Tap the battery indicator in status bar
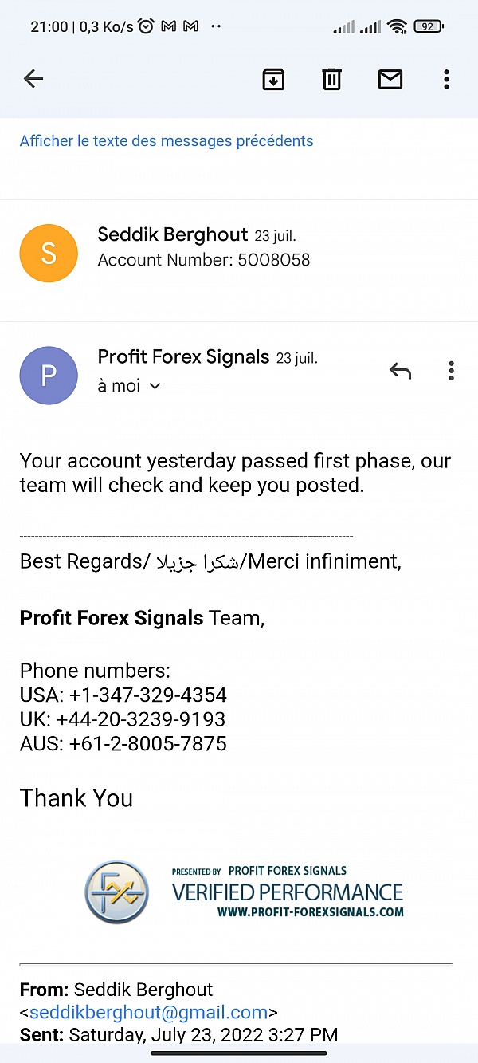The image size is (478, 1063). tap(429, 26)
